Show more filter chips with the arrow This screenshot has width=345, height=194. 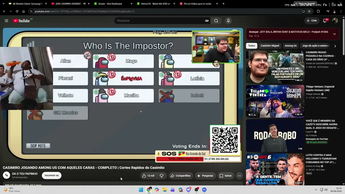tap(335, 46)
